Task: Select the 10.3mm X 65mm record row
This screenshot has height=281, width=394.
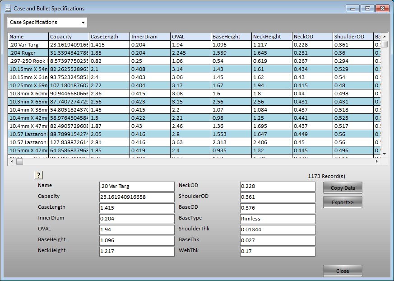Action: 28,102
